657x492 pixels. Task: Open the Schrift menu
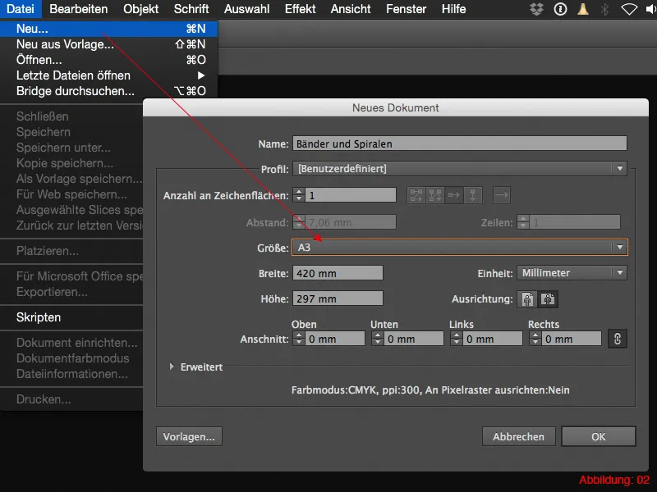click(x=191, y=9)
